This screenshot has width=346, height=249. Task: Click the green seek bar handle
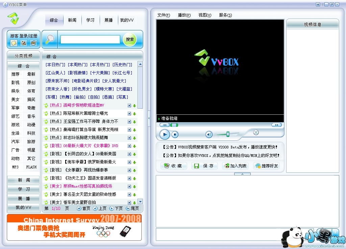tap(174, 125)
